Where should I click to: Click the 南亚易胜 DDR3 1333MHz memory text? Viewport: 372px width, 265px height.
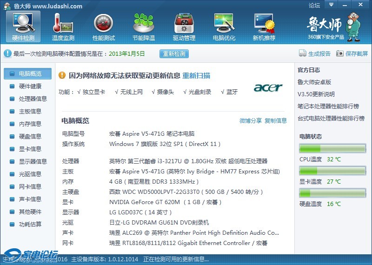point(154,182)
